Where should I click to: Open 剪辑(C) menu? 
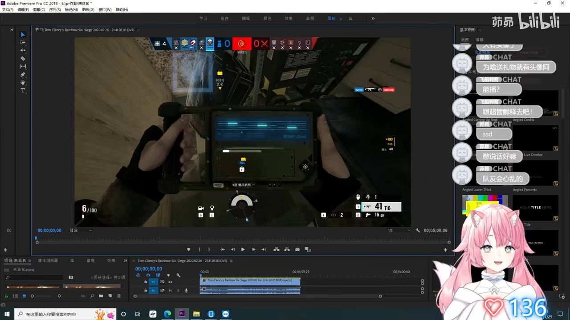tap(39, 10)
